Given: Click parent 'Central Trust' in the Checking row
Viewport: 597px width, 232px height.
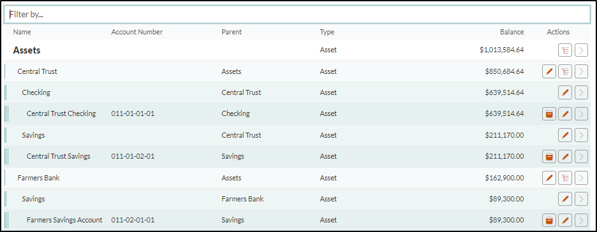Looking at the screenshot, I should pos(241,92).
